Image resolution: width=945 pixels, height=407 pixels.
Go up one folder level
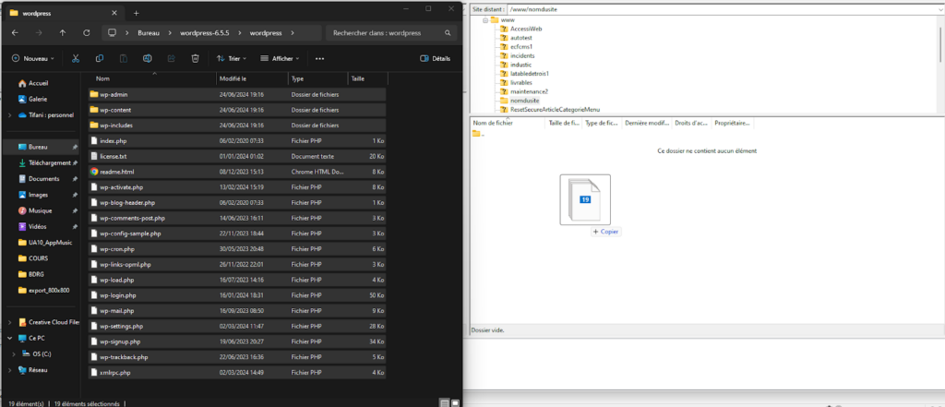62,32
